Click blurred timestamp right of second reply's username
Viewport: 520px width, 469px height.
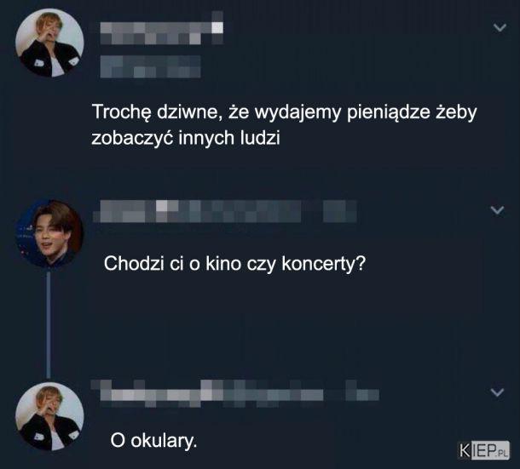point(340,211)
